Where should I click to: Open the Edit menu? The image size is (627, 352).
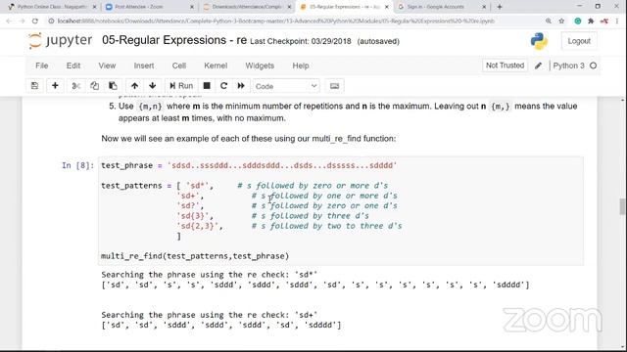click(x=73, y=66)
